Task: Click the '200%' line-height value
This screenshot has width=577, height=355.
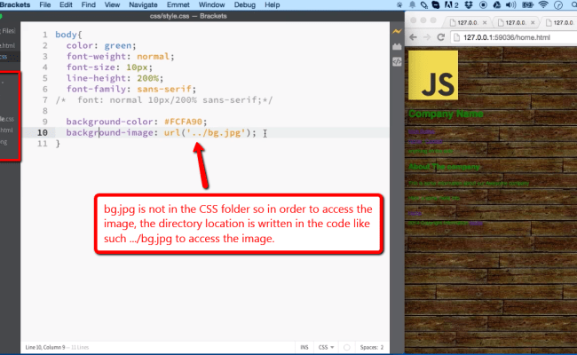Action: tap(148, 78)
